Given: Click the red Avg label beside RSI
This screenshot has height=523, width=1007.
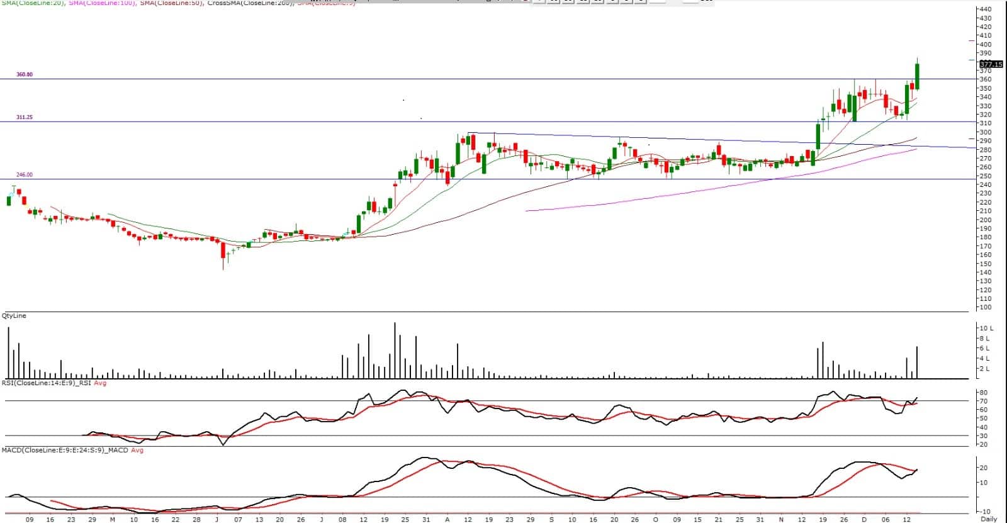Looking at the screenshot, I should point(100,383).
